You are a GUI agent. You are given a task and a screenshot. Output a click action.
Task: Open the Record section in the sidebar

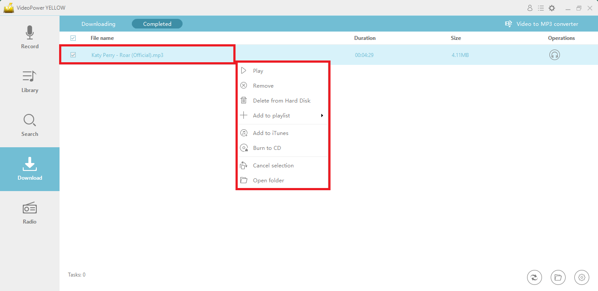(30, 38)
